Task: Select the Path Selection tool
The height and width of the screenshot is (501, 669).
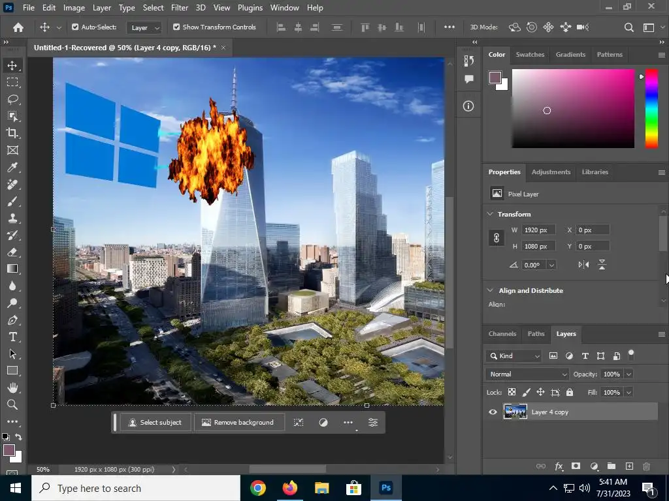Action: pyautogui.click(x=12, y=354)
